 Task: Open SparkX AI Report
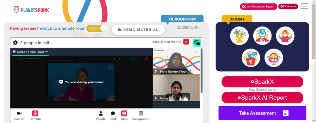click(262, 98)
